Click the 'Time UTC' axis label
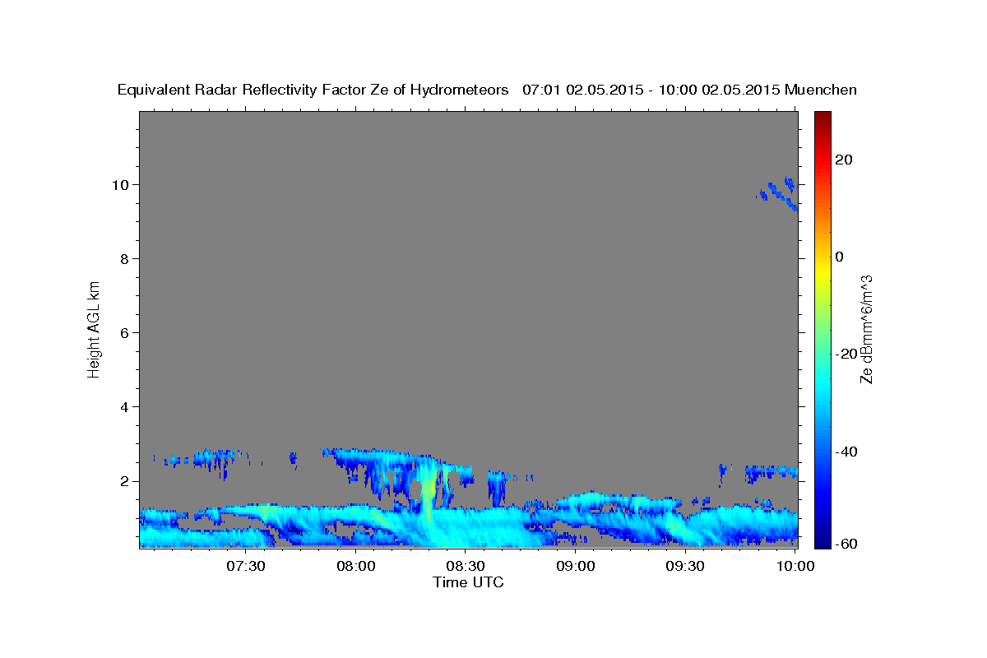Viewport: 987px width, 658px height. click(468, 582)
